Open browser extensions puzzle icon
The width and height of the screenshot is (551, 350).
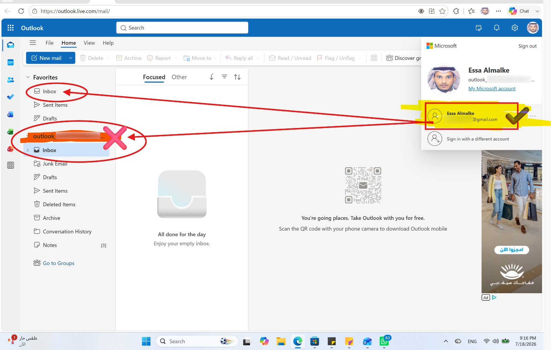(x=456, y=11)
